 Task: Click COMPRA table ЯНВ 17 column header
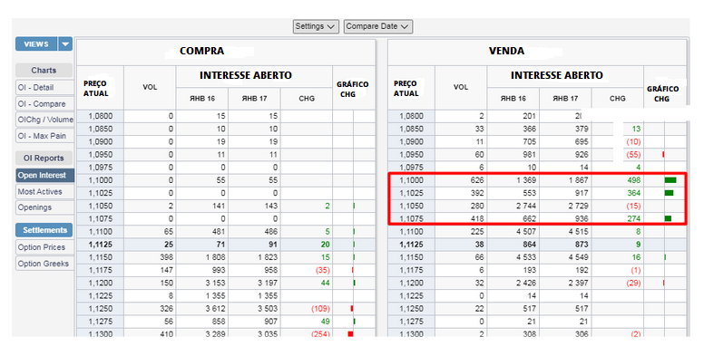(x=254, y=99)
